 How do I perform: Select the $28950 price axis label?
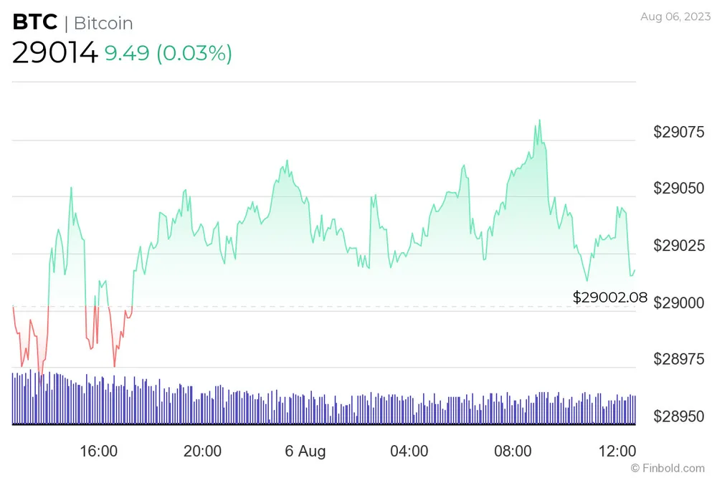click(678, 416)
